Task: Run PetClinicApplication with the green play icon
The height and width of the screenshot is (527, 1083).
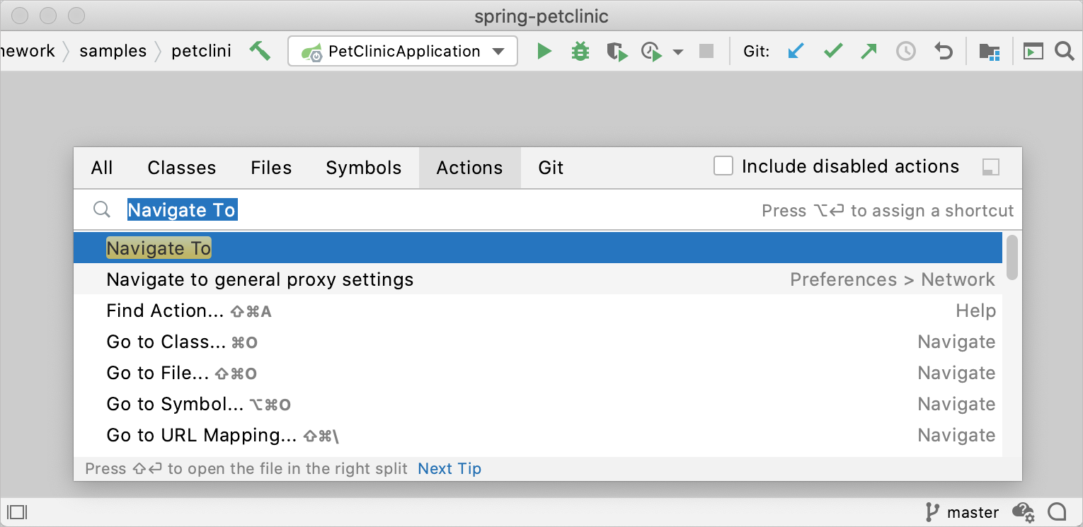Action: 544,51
